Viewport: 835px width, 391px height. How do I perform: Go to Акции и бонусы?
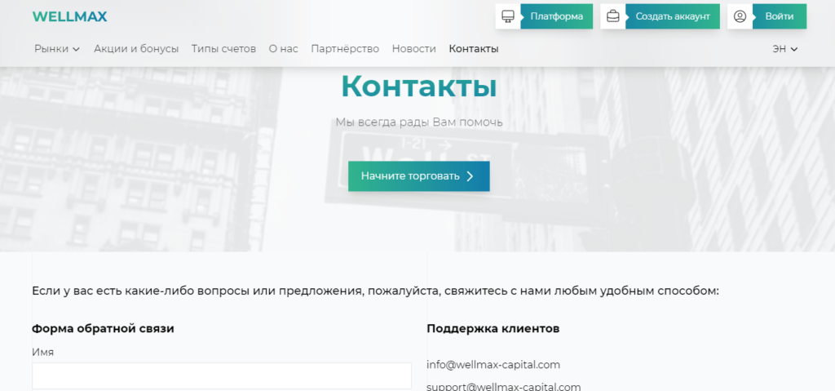136,49
